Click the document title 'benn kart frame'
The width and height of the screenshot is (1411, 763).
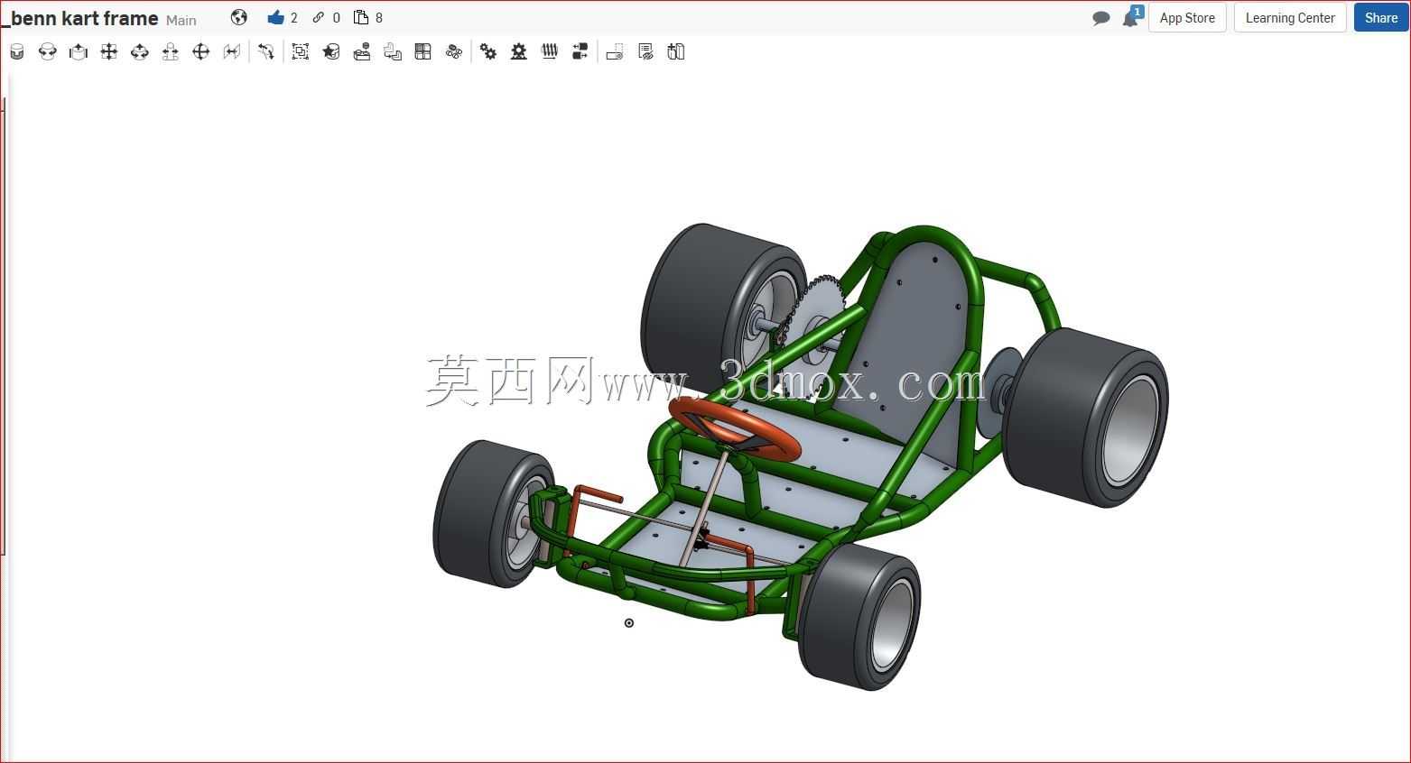[x=83, y=18]
